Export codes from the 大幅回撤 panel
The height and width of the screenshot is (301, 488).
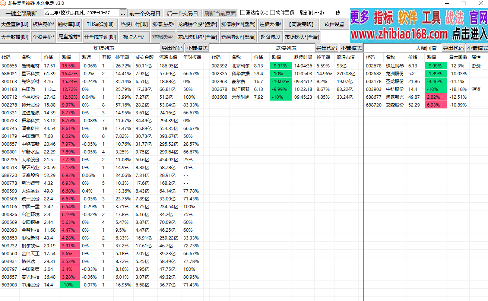point(453,48)
